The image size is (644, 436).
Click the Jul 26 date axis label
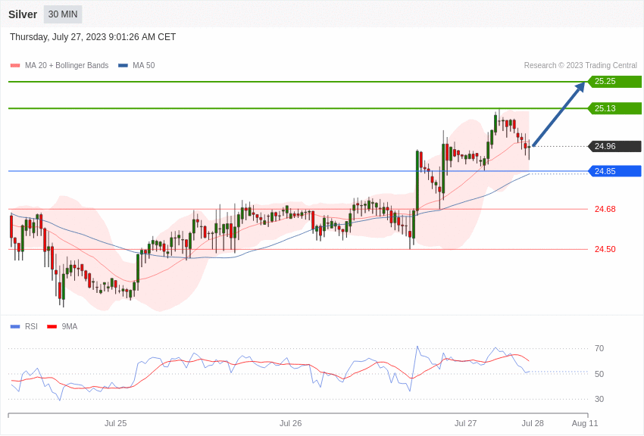[x=290, y=423]
